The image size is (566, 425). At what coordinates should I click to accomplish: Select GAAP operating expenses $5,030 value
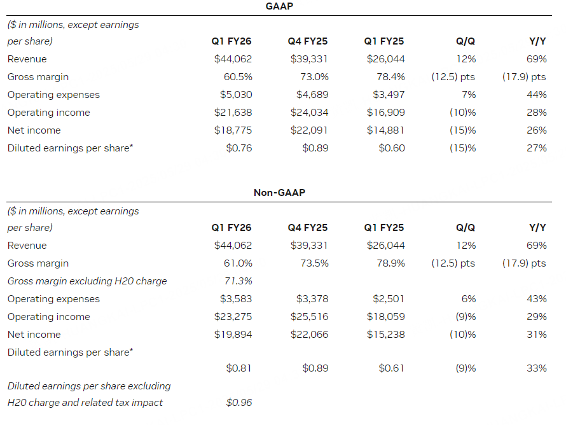[x=236, y=95]
